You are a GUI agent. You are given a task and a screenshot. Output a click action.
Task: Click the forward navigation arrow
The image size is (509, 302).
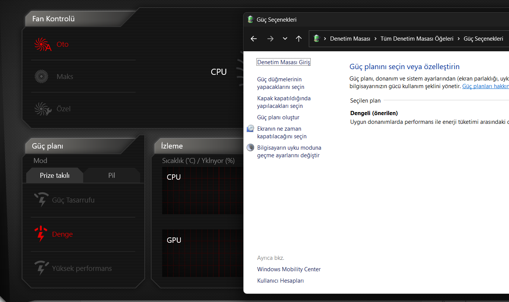tap(270, 39)
